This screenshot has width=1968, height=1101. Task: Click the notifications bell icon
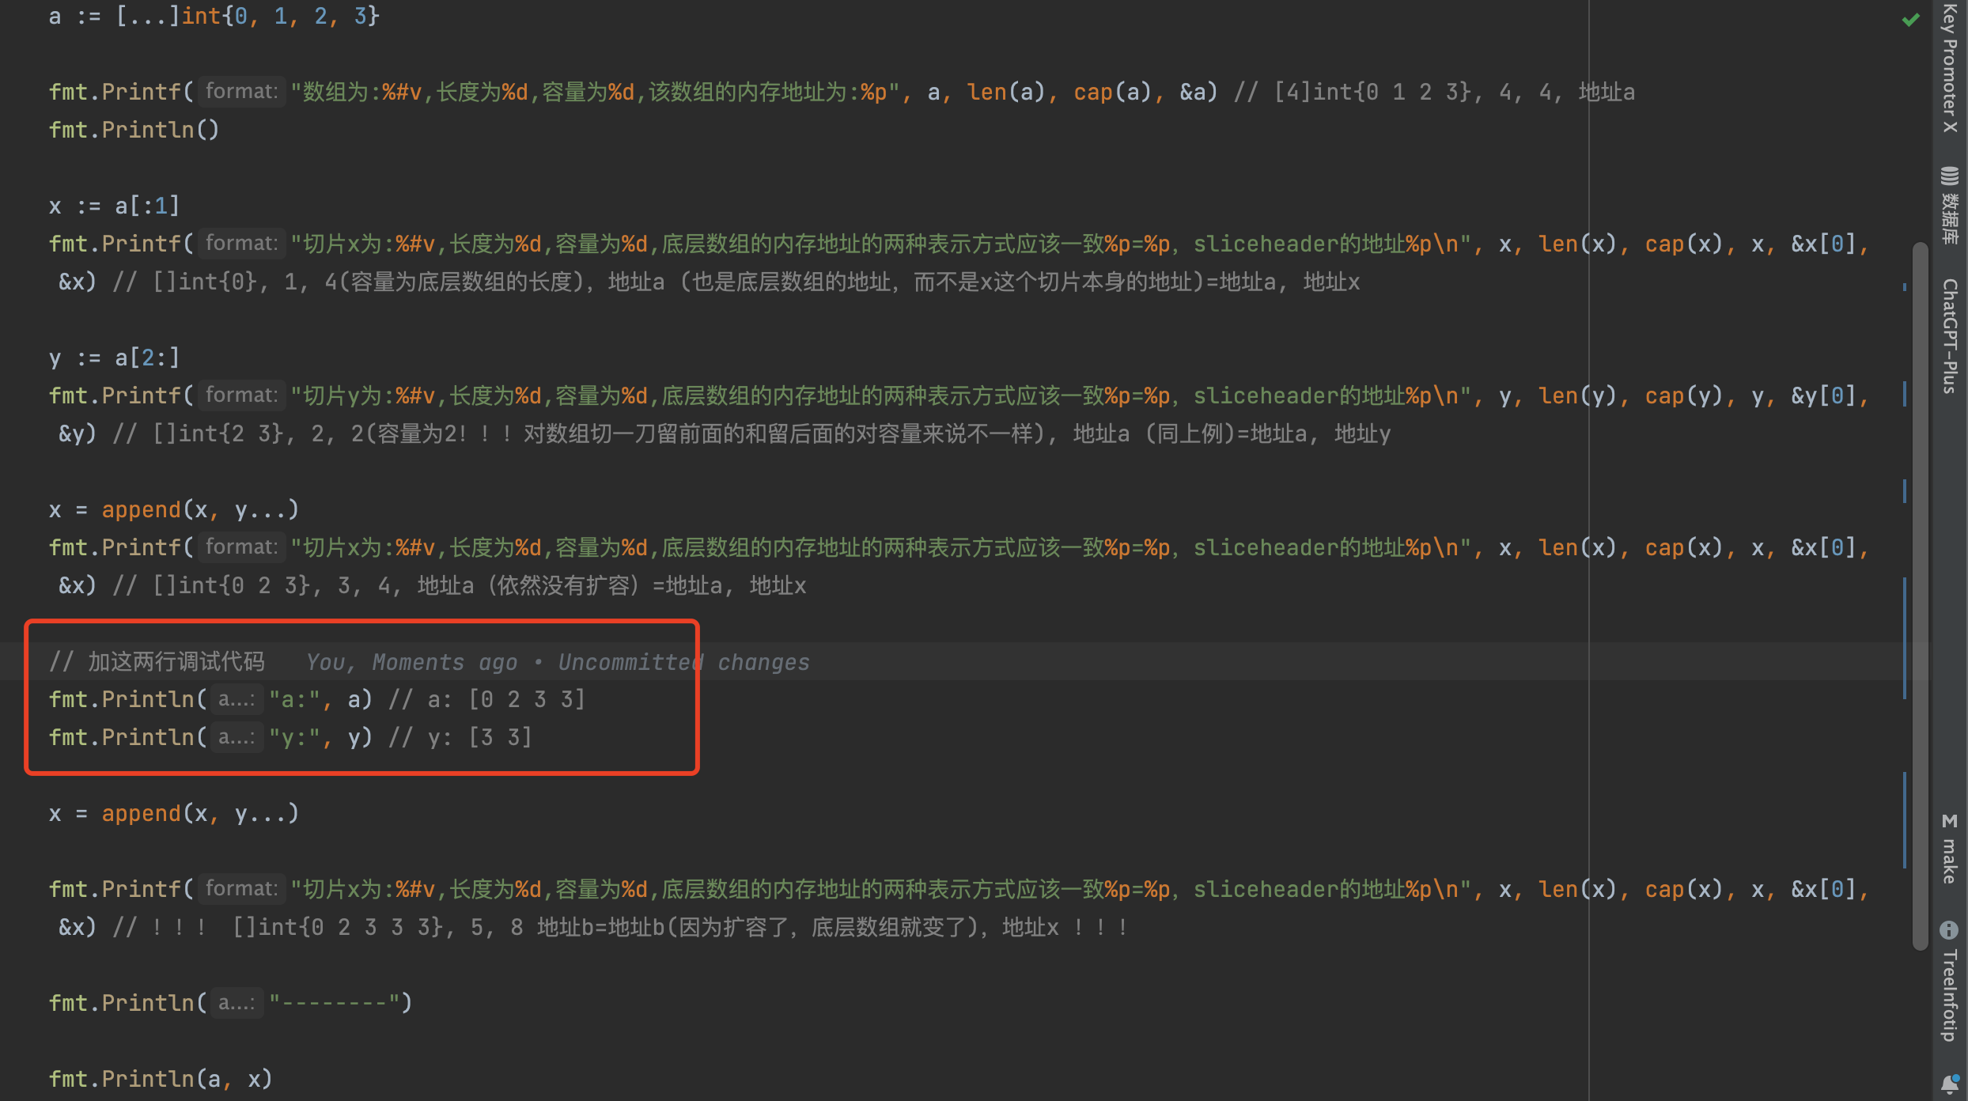[x=1950, y=1083]
